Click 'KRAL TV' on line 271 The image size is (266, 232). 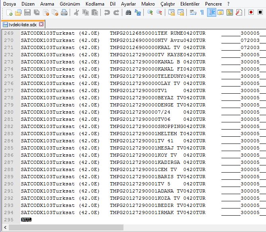coord(169,47)
